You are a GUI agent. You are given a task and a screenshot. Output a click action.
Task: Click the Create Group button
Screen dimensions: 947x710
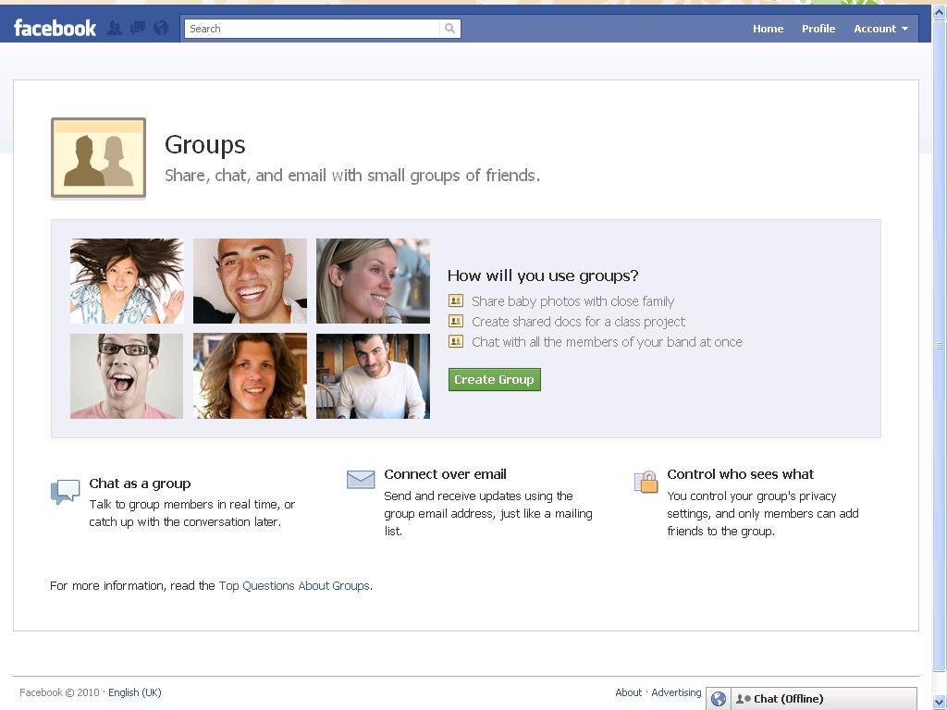pos(494,379)
